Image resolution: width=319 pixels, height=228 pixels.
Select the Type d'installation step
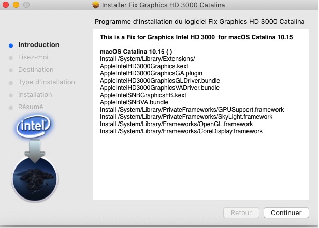coord(47,82)
